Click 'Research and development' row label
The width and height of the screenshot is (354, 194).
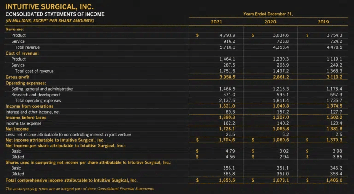[36, 95]
